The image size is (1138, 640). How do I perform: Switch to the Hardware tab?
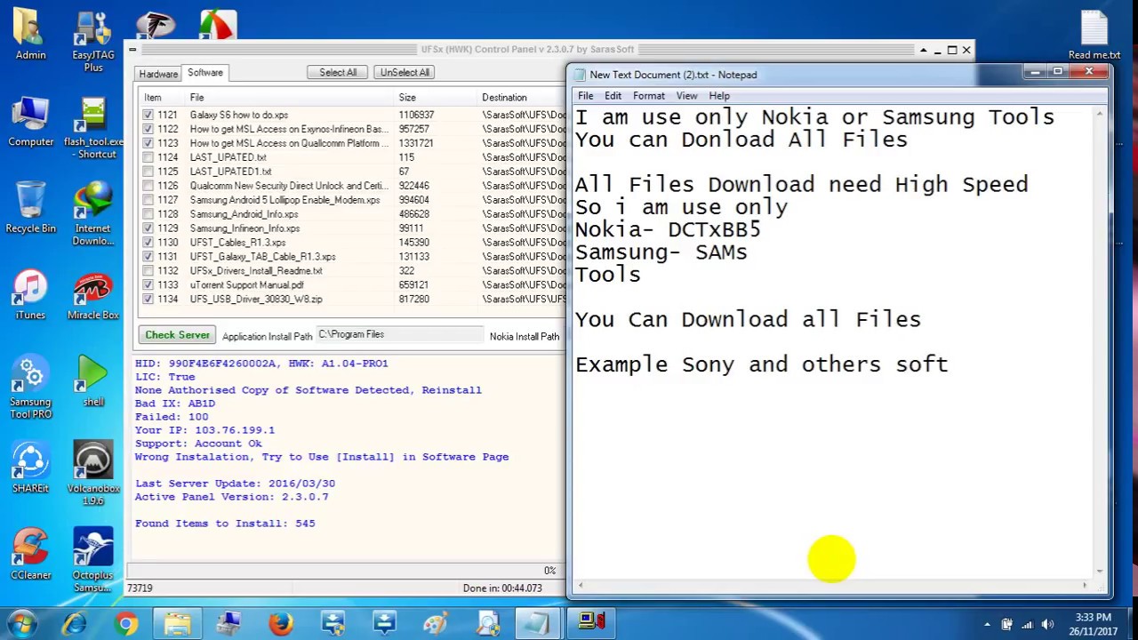[158, 74]
